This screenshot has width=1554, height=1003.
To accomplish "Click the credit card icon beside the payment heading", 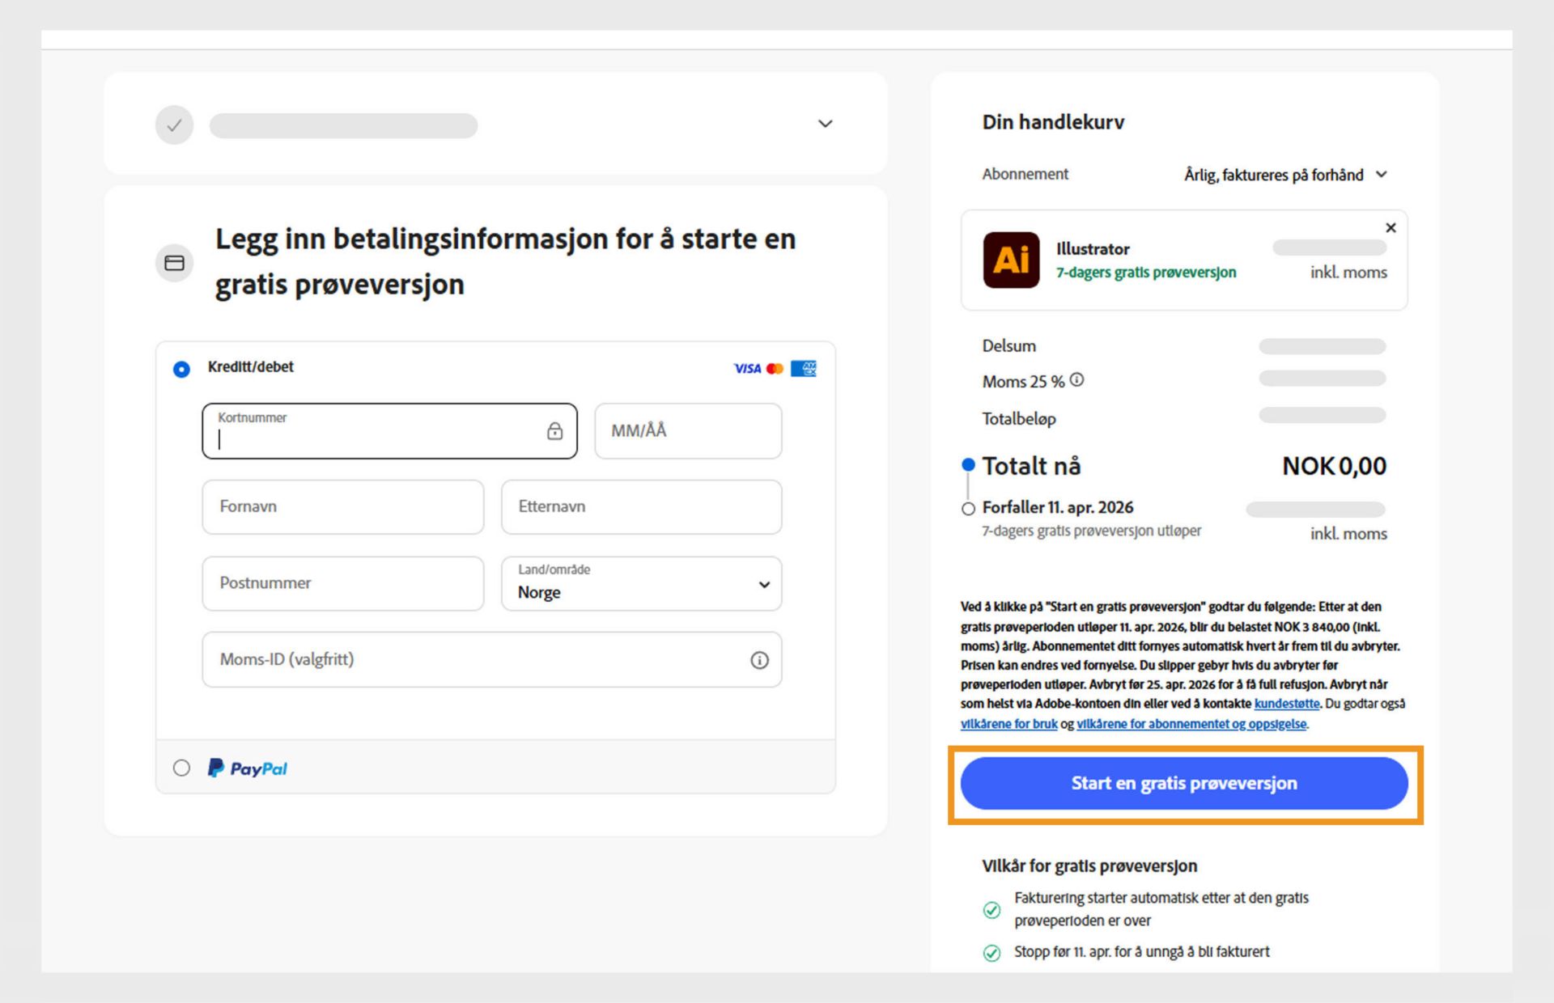I will click(x=174, y=262).
